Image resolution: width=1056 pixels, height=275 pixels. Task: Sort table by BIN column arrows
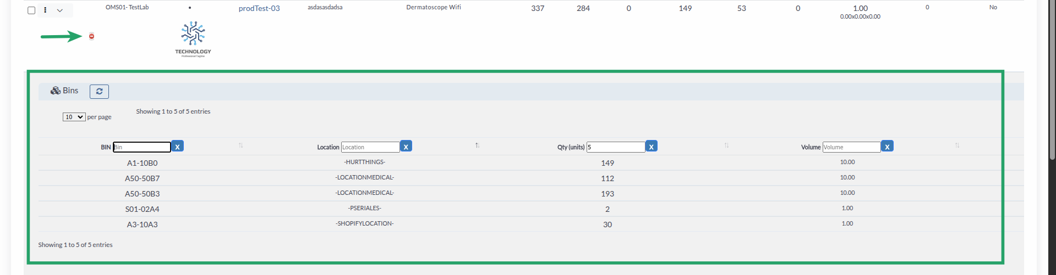point(240,145)
